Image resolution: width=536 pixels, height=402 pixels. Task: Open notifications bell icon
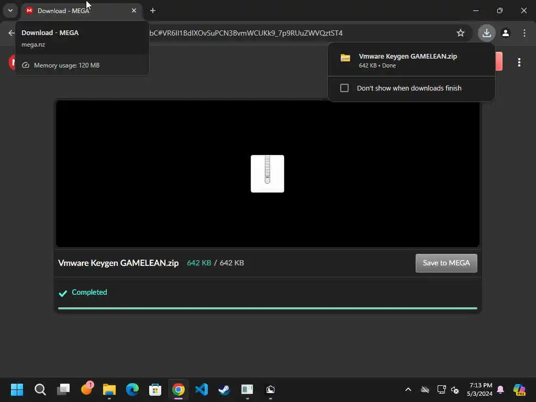tap(500, 389)
